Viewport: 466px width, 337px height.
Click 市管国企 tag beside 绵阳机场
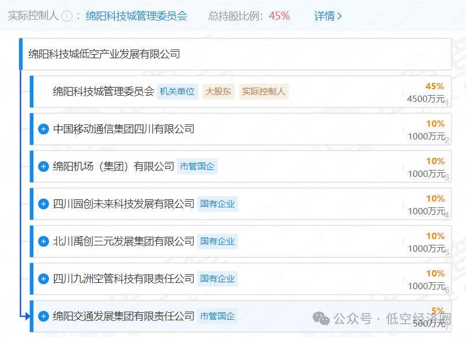click(197, 166)
